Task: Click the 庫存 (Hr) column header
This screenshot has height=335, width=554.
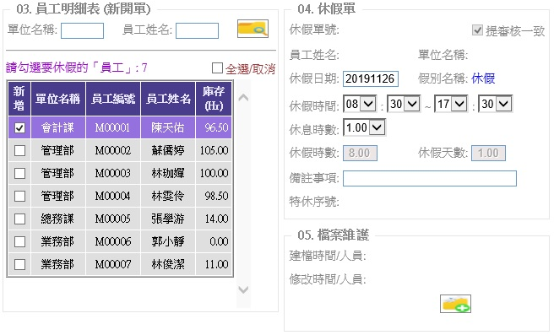Action: [x=214, y=99]
